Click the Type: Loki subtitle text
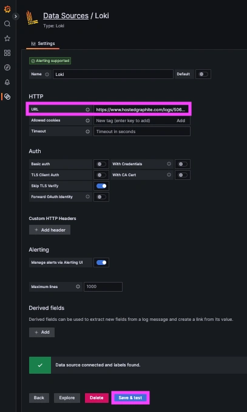The width and height of the screenshot is (247, 412). 53,26
